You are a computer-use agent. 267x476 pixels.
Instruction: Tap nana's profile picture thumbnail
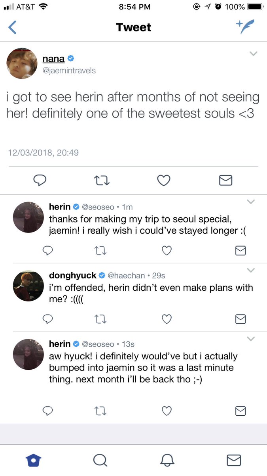tap(22, 63)
